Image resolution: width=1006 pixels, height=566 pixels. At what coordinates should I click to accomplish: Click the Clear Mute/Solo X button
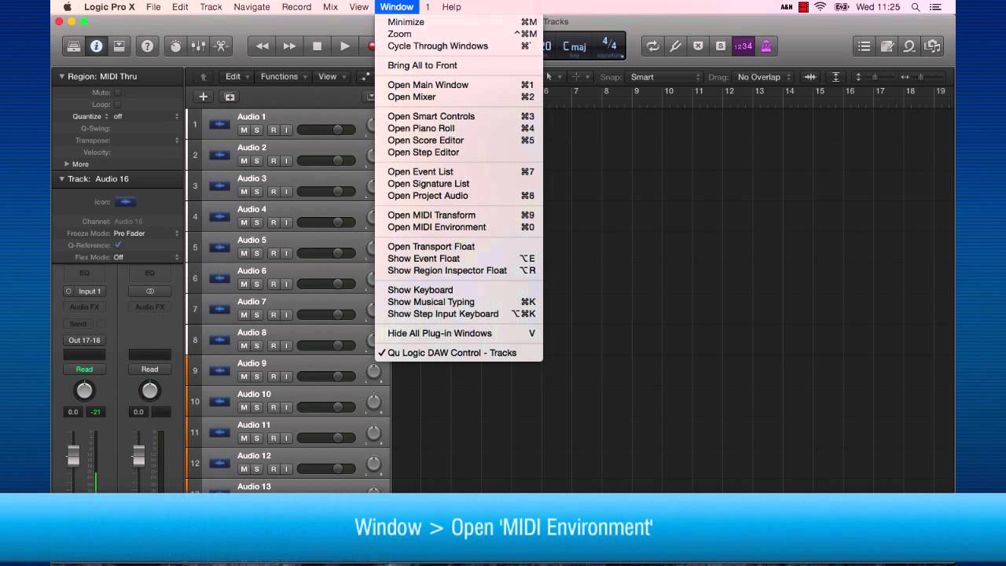point(698,46)
